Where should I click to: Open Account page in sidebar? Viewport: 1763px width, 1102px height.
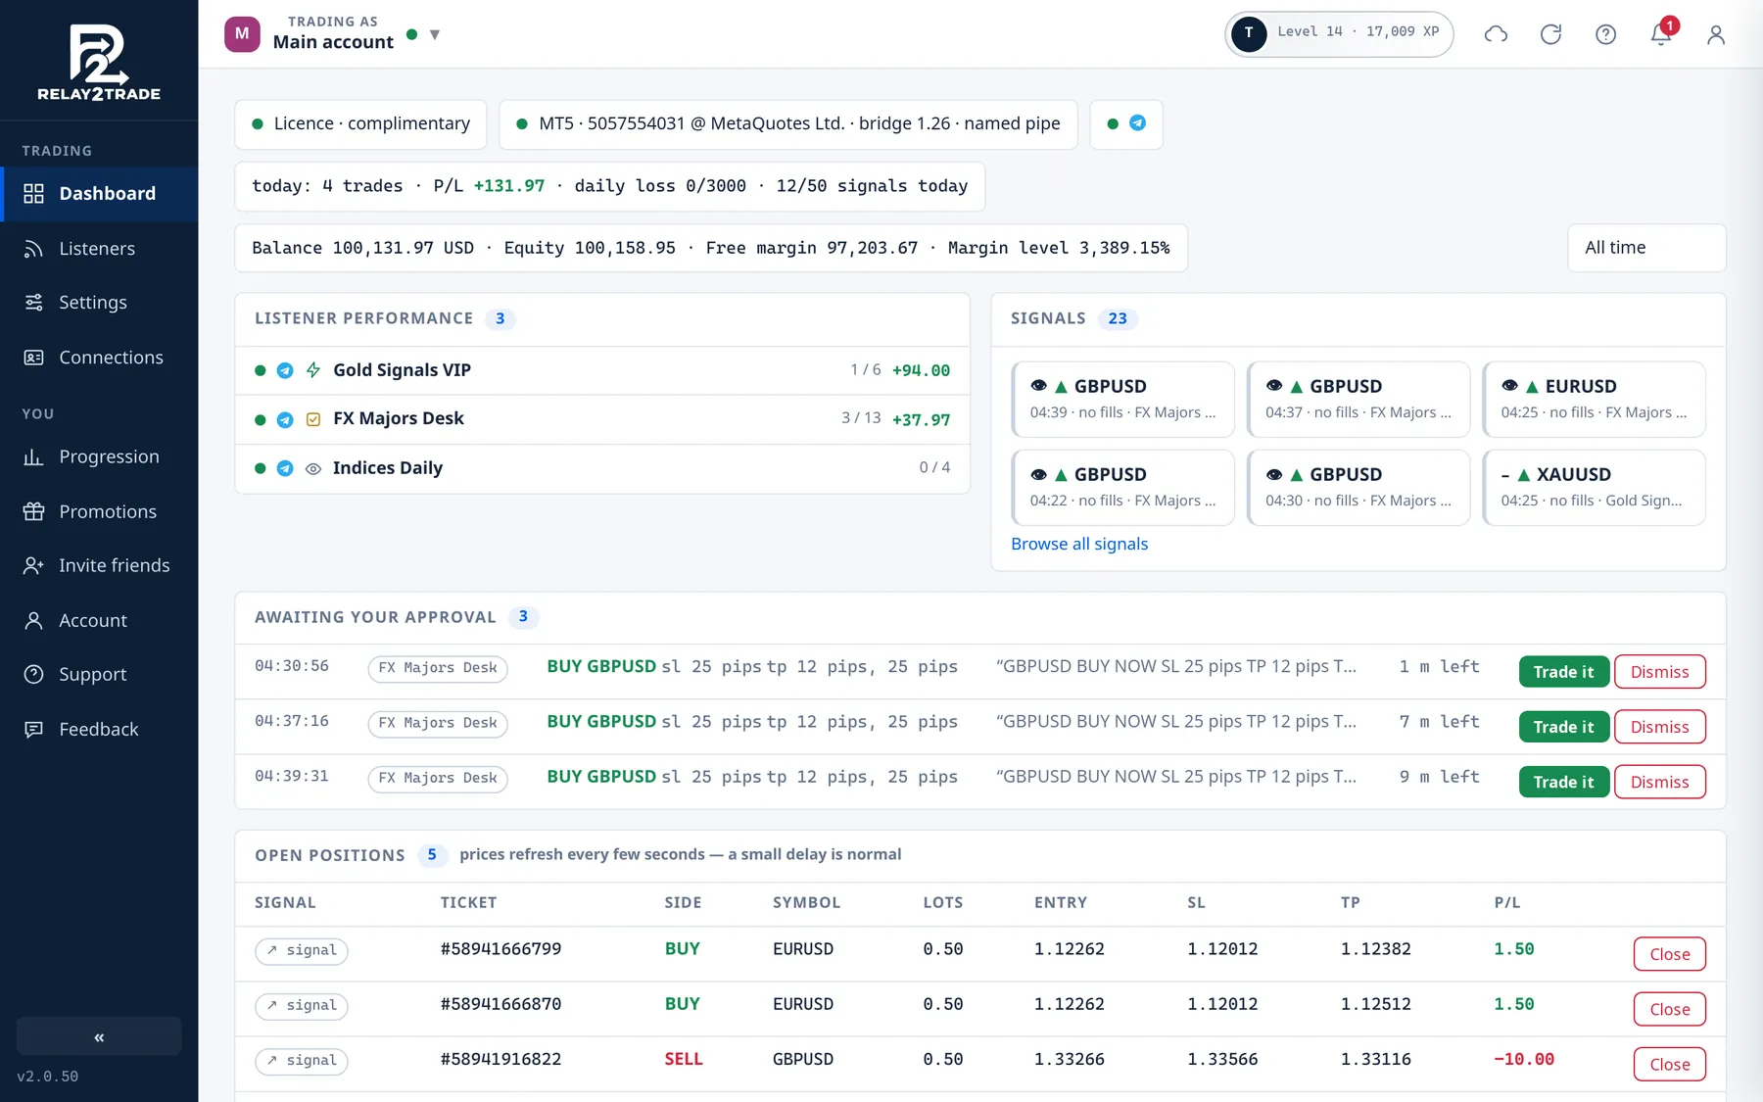coord(99,621)
